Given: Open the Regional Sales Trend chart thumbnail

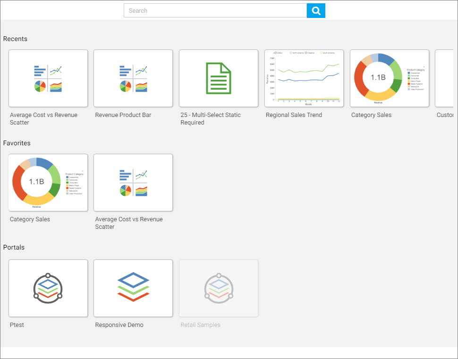Looking at the screenshot, I should click(304, 78).
